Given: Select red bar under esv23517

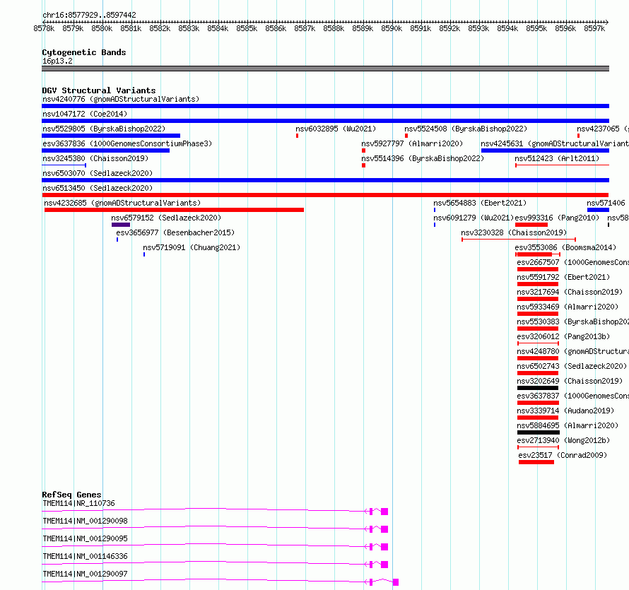Looking at the screenshot, I should (x=536, y=462).
